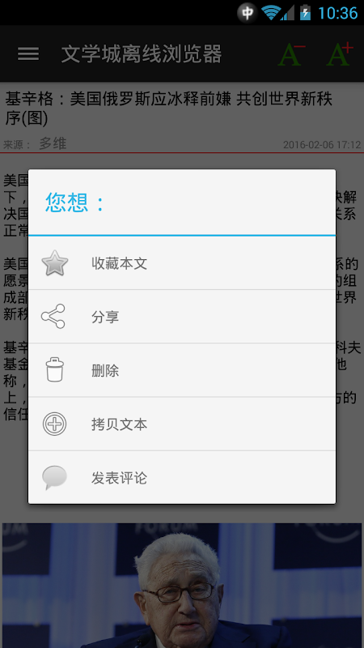Viewport: 364px width, 648px height.
Task: Tap the trash can delete icon
Action: click(54, 370)
